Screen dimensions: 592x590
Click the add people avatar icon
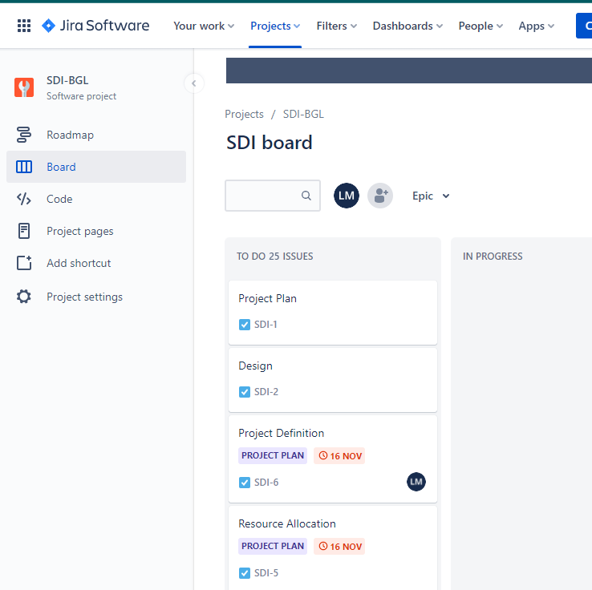[x=380, y=196]
